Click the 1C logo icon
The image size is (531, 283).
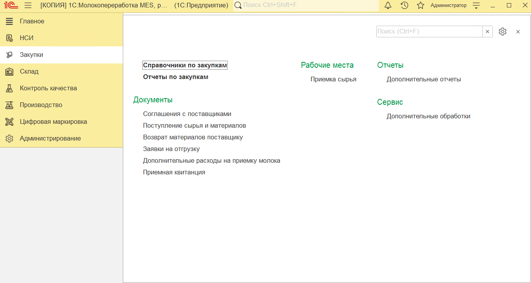pyautogui.click(x=9, y=5)
